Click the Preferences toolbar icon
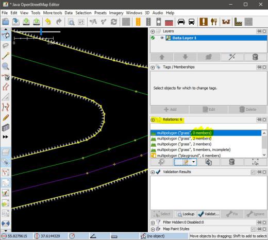 point(81,22)
